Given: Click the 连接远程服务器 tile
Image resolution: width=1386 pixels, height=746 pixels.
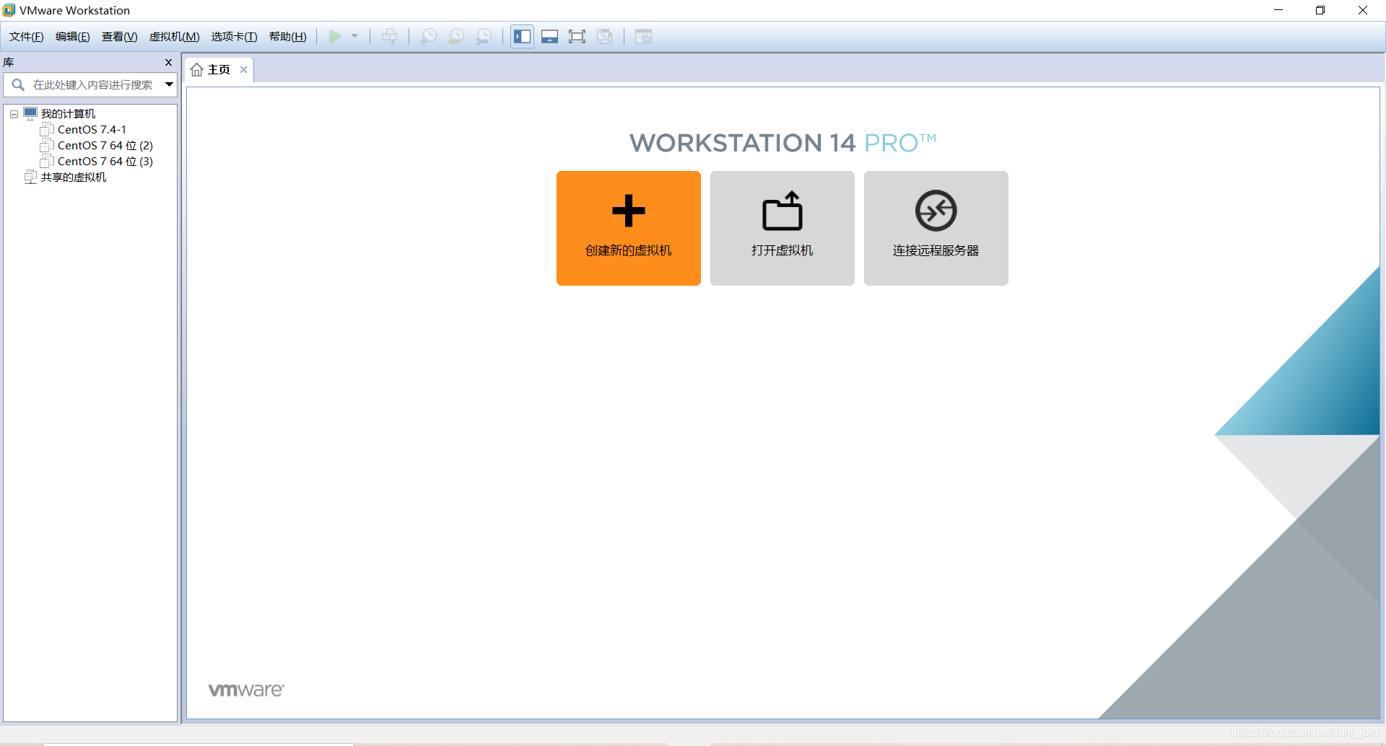Looking at the screenshot, I should 936,228.
